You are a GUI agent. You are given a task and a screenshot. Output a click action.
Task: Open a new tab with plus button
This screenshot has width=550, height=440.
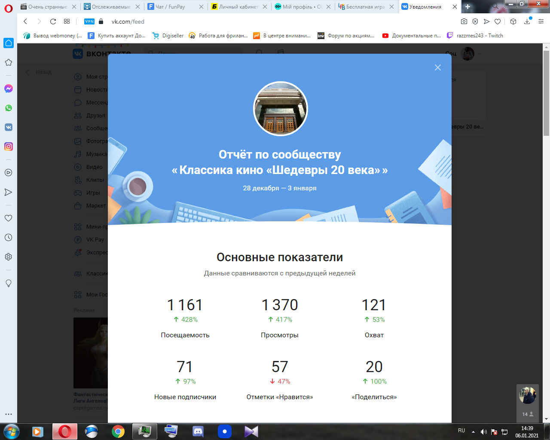point(468,6)
